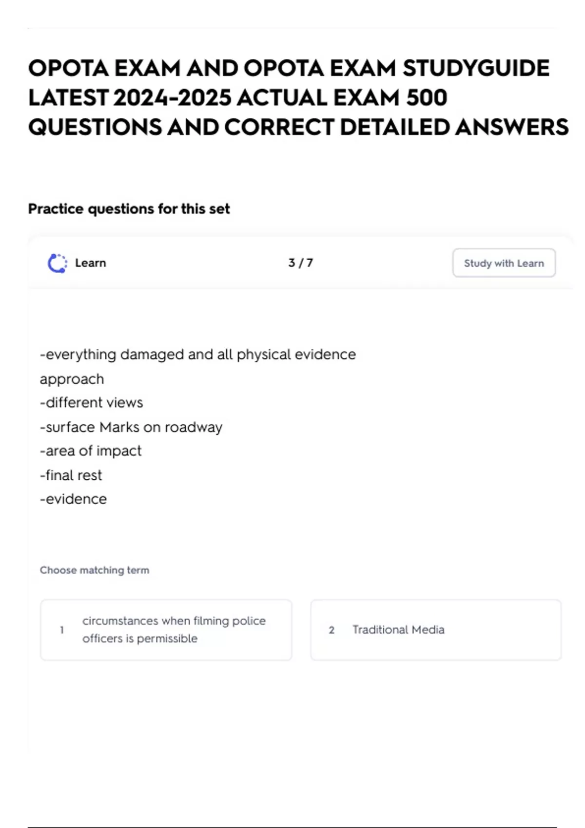Click "QUESTIONS AND CORRECT DETAILED ANSWERS" title line
This screenshot has height=828, width=585.
(298, 128)
